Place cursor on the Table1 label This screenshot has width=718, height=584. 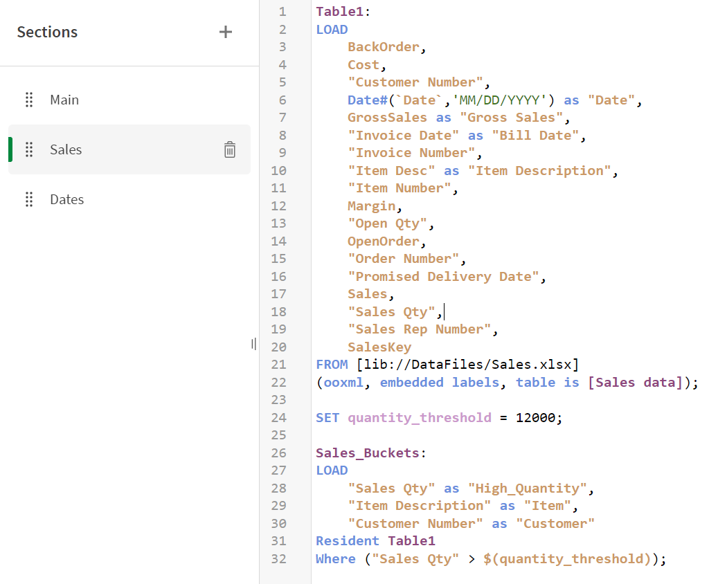click(343, 12)
